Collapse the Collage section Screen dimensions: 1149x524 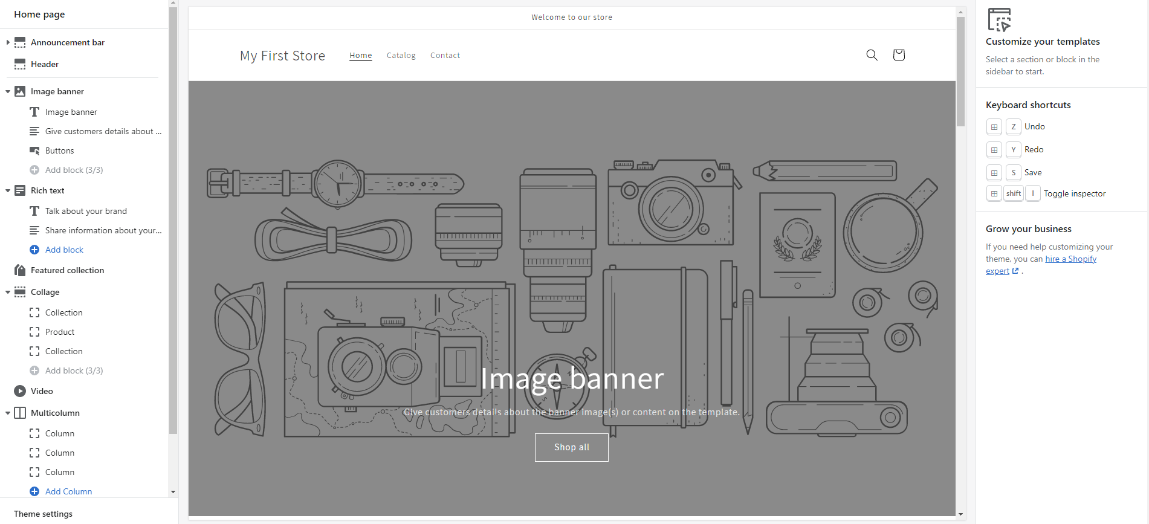click(x=7, y=292)
